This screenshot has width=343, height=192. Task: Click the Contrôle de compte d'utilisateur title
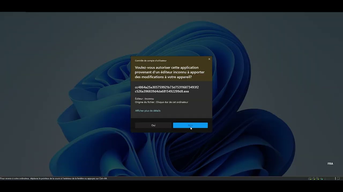(151, 61)
